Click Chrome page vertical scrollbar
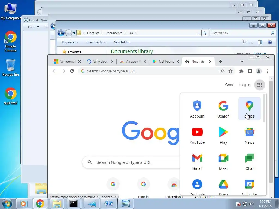The image size is (279, 209). pyautogui.click(x=271, y=131)
